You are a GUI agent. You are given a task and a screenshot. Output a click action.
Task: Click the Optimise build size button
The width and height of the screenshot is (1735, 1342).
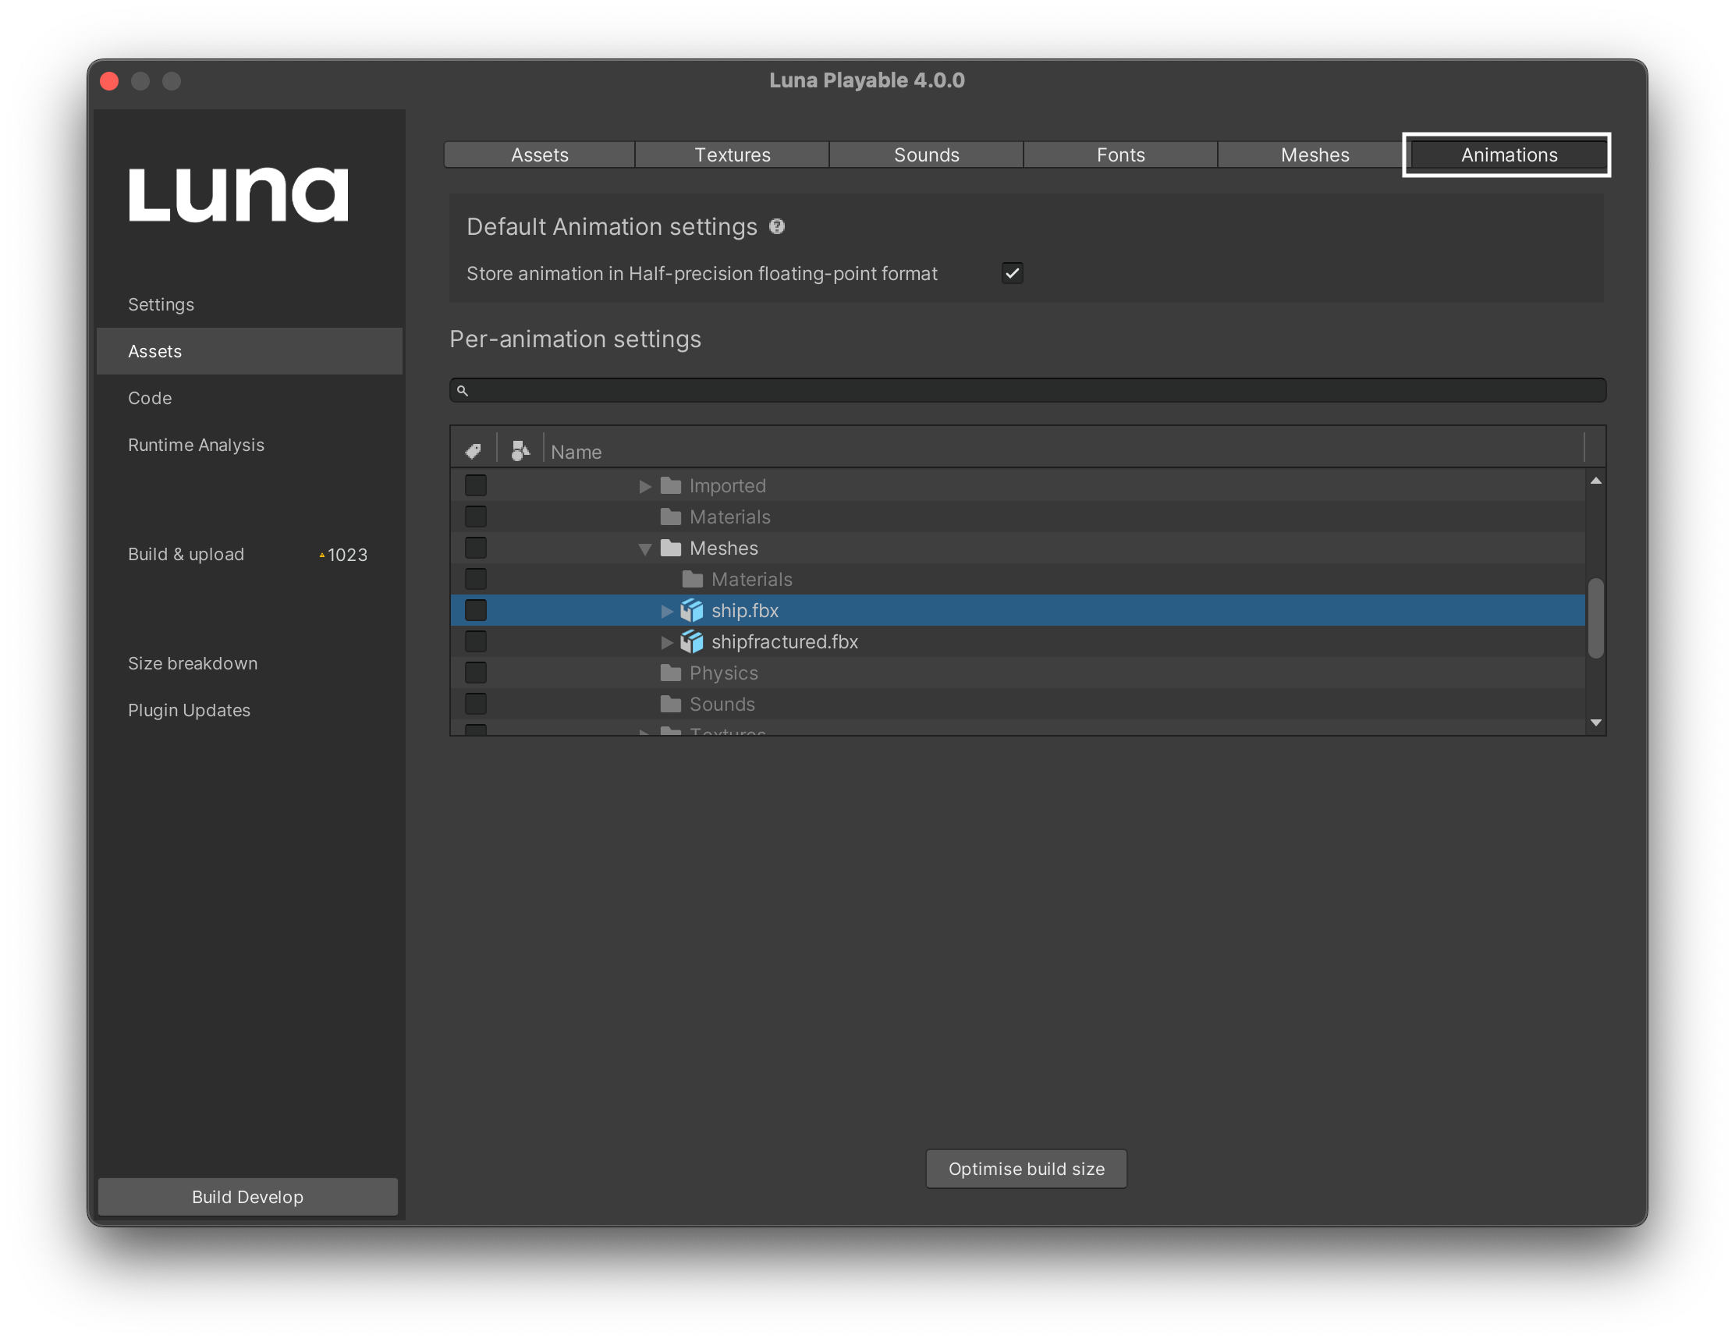point(1027,1169)
